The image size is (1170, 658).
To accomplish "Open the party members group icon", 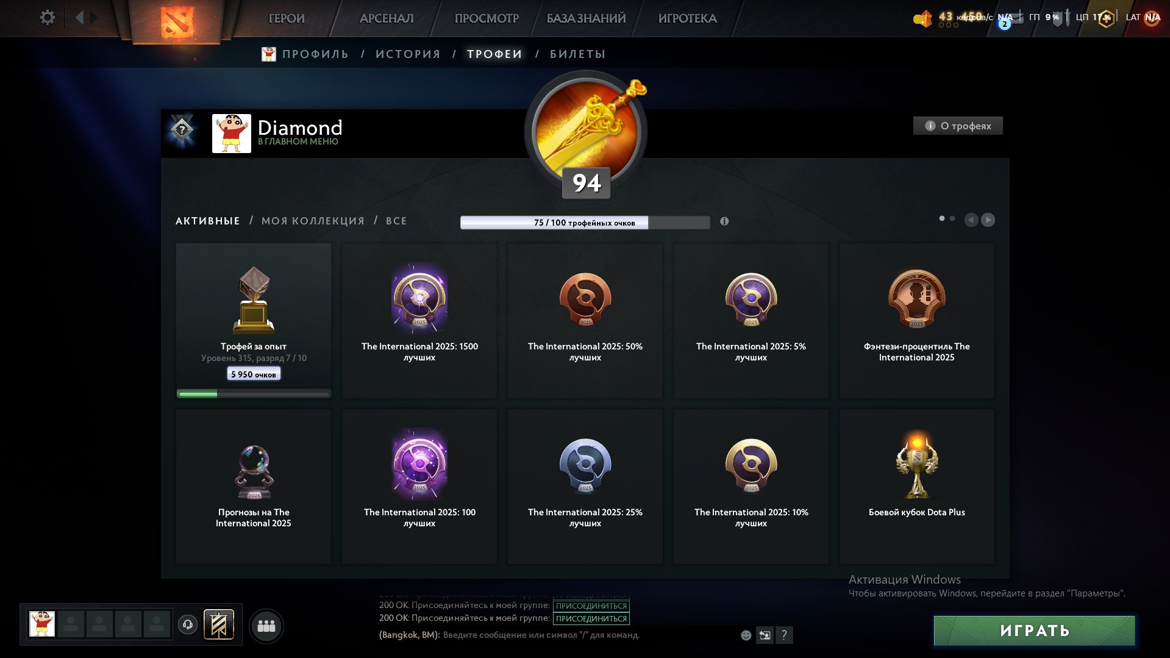I will click(x=266, y=626).
